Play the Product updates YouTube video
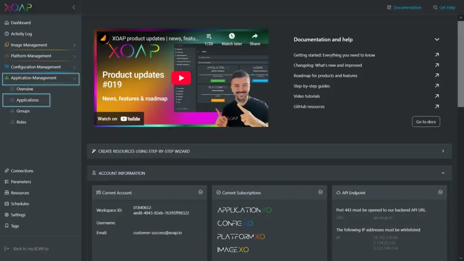 pos(181,78)
